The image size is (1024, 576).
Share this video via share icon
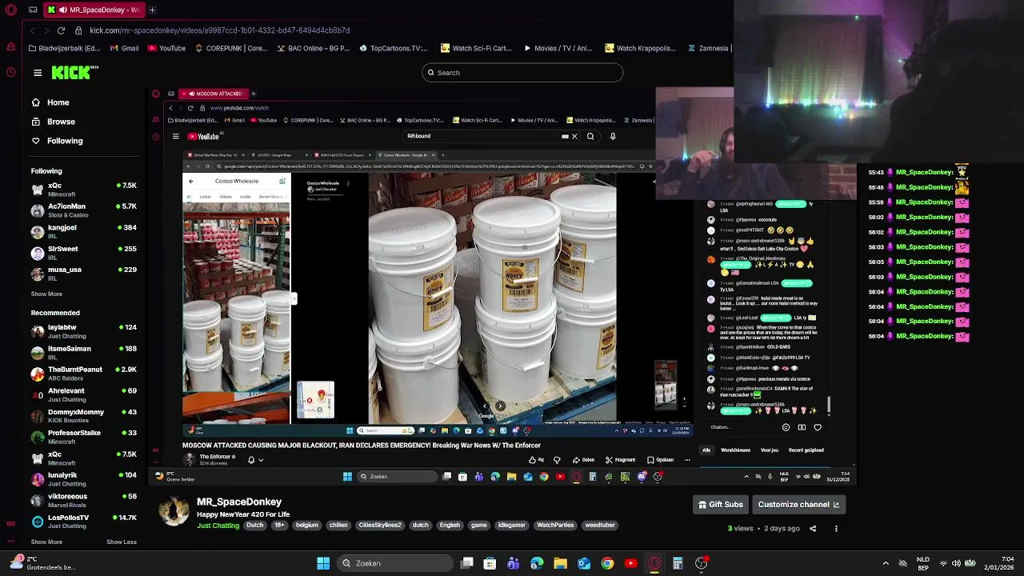pyautogui.click(x=813, y=529)
